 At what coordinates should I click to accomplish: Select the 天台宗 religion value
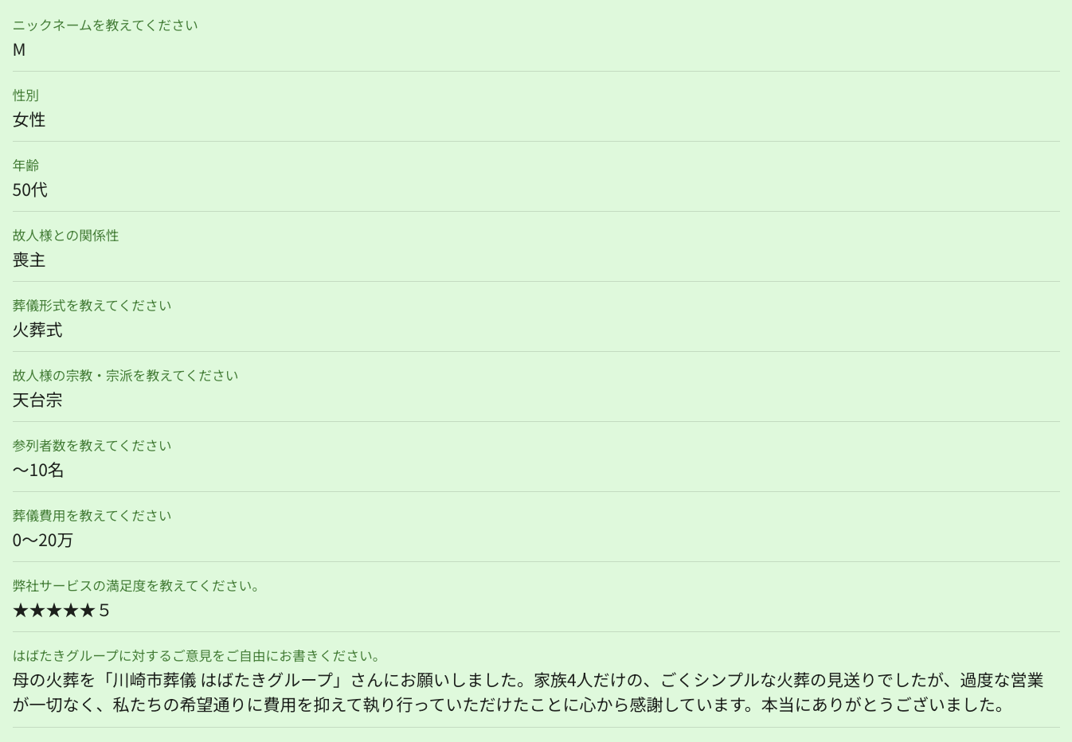click(x=37, y=400)
